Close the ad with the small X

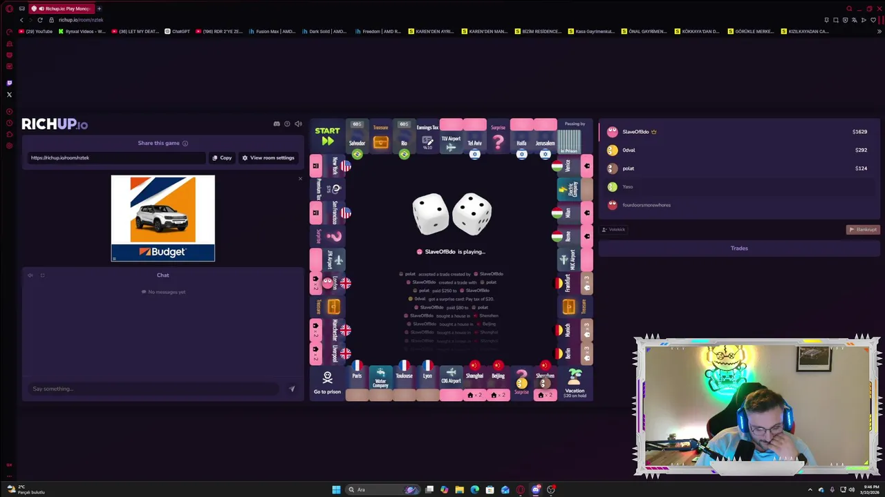300,179
